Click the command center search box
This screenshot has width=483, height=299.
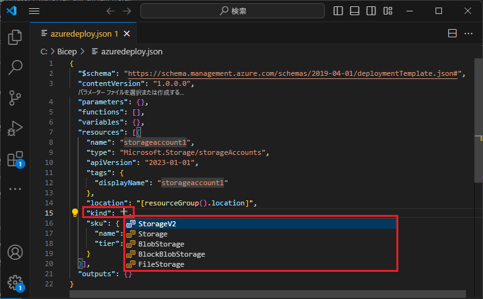pyautogui.click(x=232, y=11)
